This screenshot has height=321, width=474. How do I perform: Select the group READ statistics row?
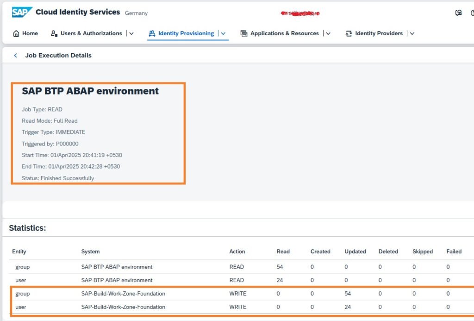click(x=185, y=267)
